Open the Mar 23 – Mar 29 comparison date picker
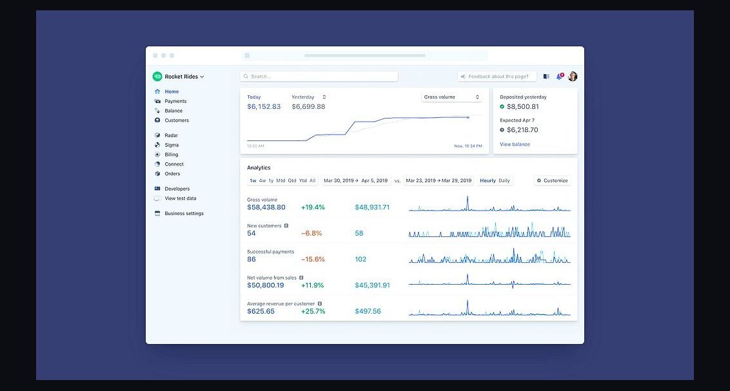 (x=439, y=181)
